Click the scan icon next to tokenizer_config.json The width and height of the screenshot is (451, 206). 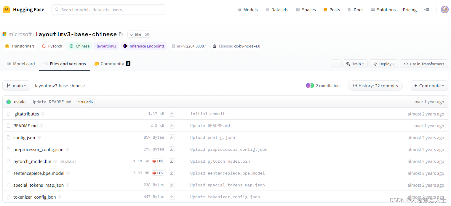point(60,197)
